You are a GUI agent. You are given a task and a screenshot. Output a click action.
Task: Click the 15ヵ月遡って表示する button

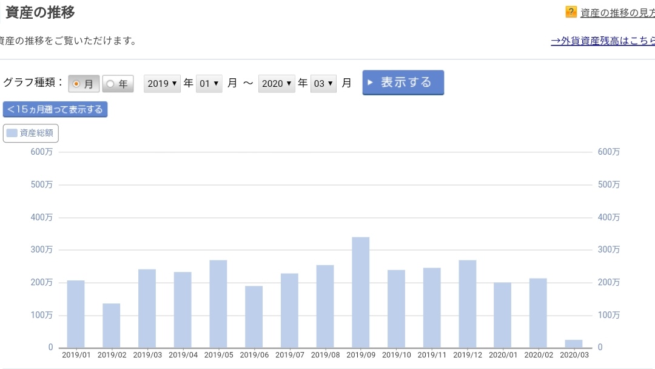click(x=55, y=109)
